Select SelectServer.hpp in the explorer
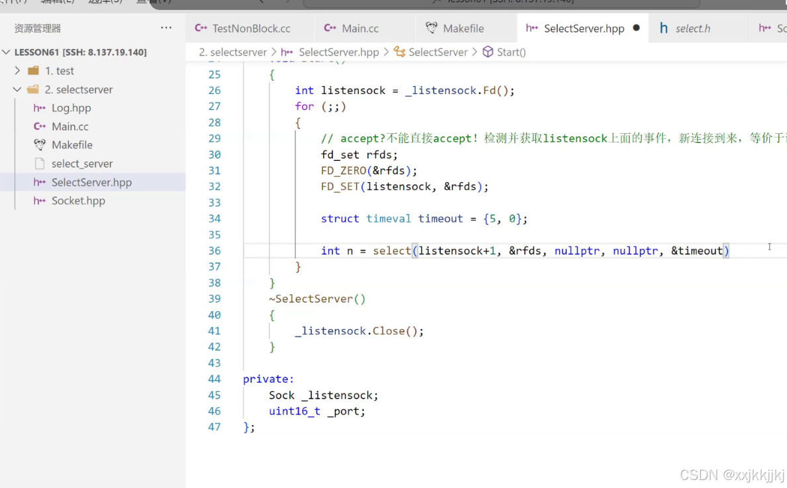Screen dimensions: 787x488 tap(92, 182)
